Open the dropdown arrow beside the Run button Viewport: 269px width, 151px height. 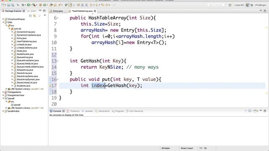pos(31,5)
